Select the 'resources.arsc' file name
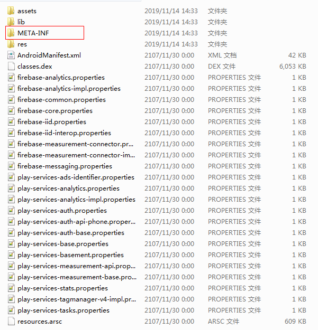 click(x=40, y=322)
